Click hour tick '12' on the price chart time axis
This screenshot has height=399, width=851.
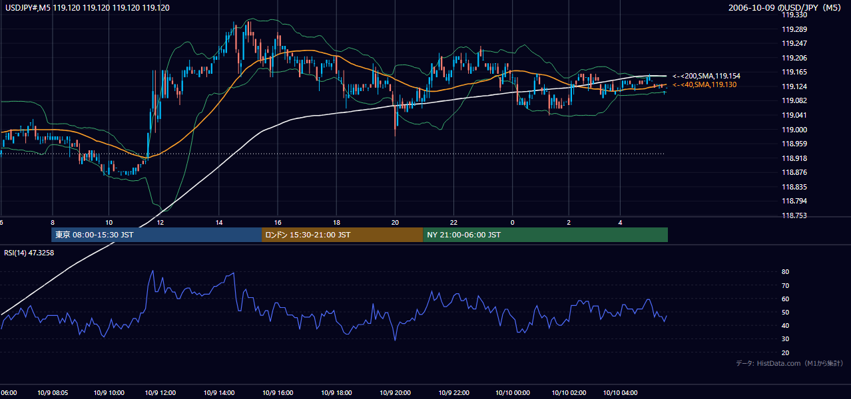tap(160, 222)
